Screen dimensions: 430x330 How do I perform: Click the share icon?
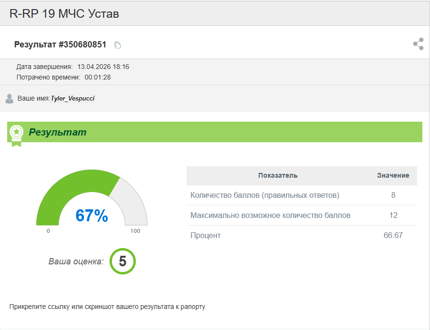pyautogui.click(x=418, y=44)
